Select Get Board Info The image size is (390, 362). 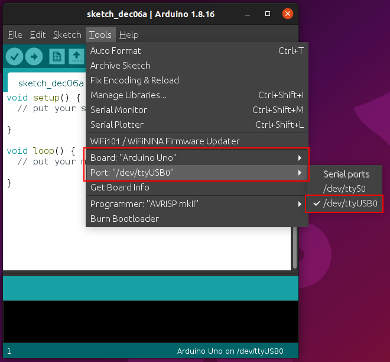197,188
